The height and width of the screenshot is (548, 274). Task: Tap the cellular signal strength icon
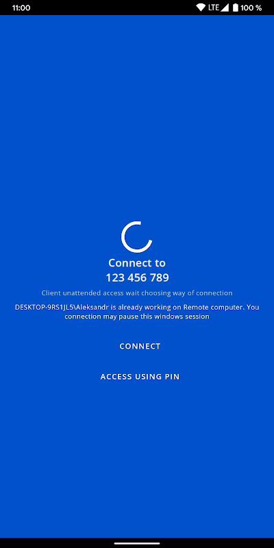224,8
